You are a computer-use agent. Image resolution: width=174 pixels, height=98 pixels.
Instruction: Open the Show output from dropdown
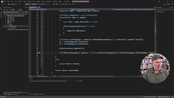coord(52,81)
